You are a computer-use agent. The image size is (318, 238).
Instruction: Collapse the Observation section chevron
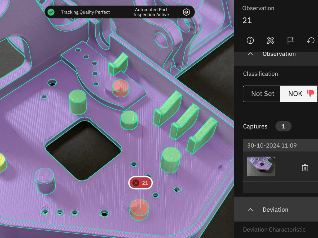tap(250, 54)
